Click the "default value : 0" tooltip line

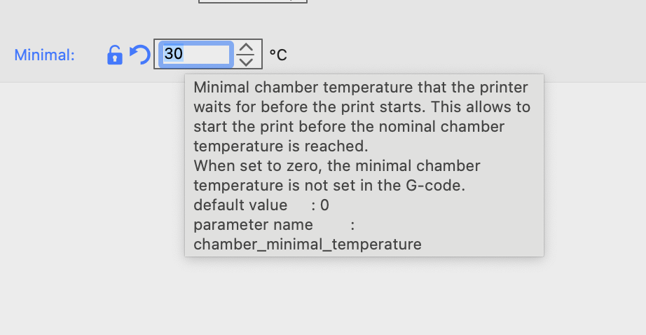261,205
